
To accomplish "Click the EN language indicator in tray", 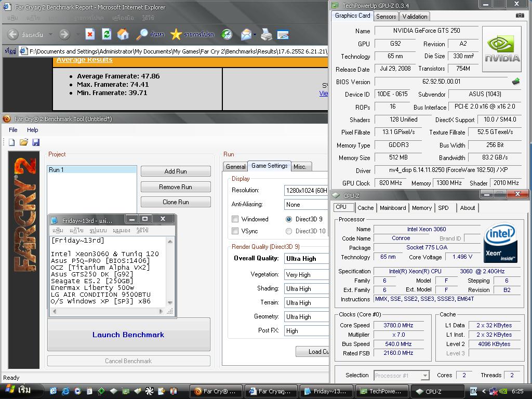I will tap(474, 391).
